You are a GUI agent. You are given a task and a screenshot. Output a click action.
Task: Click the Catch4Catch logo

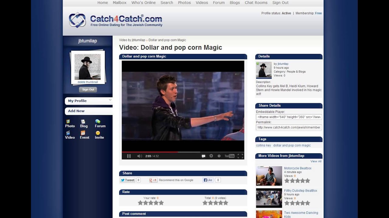click(115, 20)
